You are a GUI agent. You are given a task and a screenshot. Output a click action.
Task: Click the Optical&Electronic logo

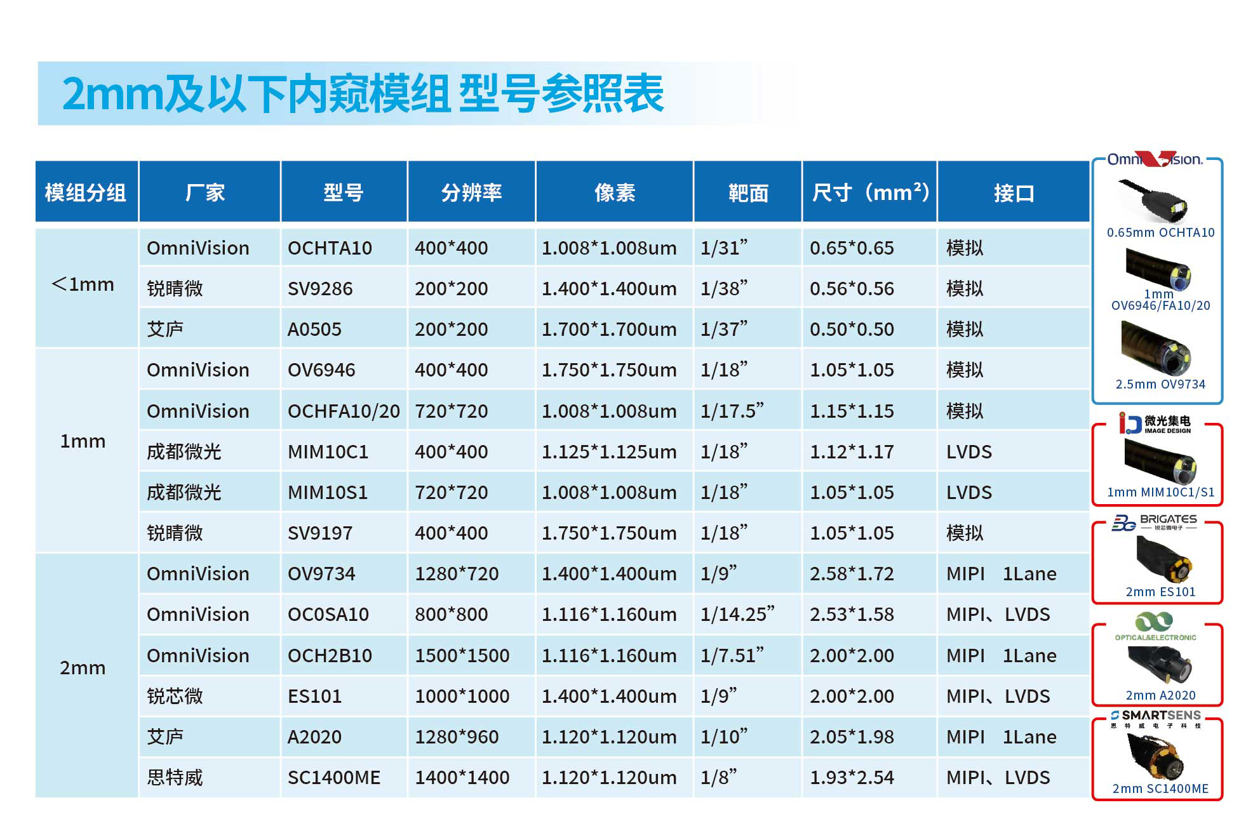pyautogui.click(x=1155, y=626)
